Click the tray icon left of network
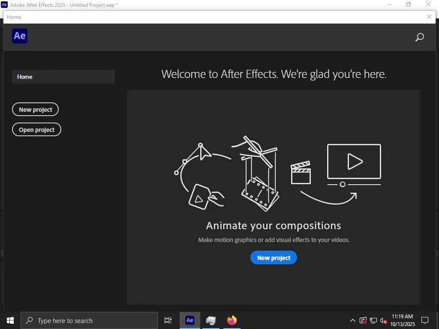Screen dimensions: 439x329 363,320
